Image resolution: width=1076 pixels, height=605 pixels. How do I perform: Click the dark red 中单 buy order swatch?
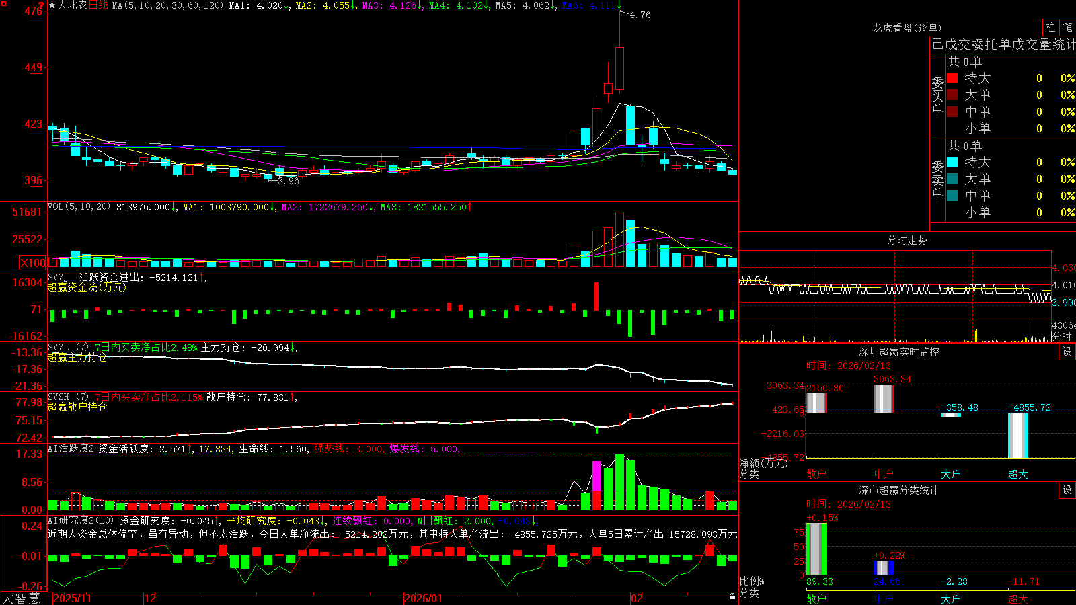(x=952, y=112)
